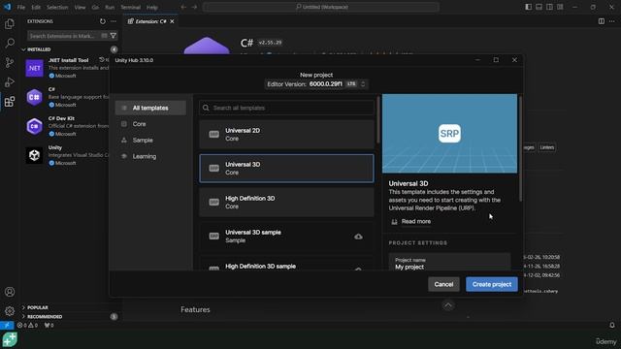
Task: Click the Create project button
Action: click(492, 284)
